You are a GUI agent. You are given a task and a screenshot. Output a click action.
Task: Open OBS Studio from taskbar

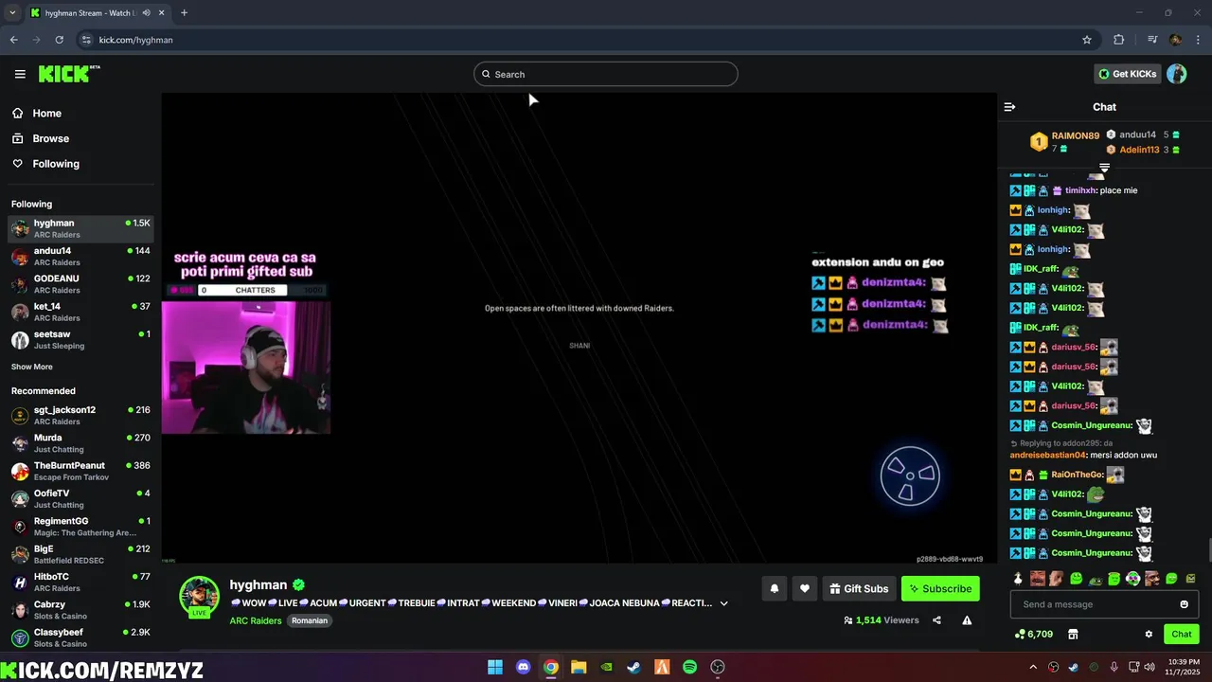coord(717,667)
